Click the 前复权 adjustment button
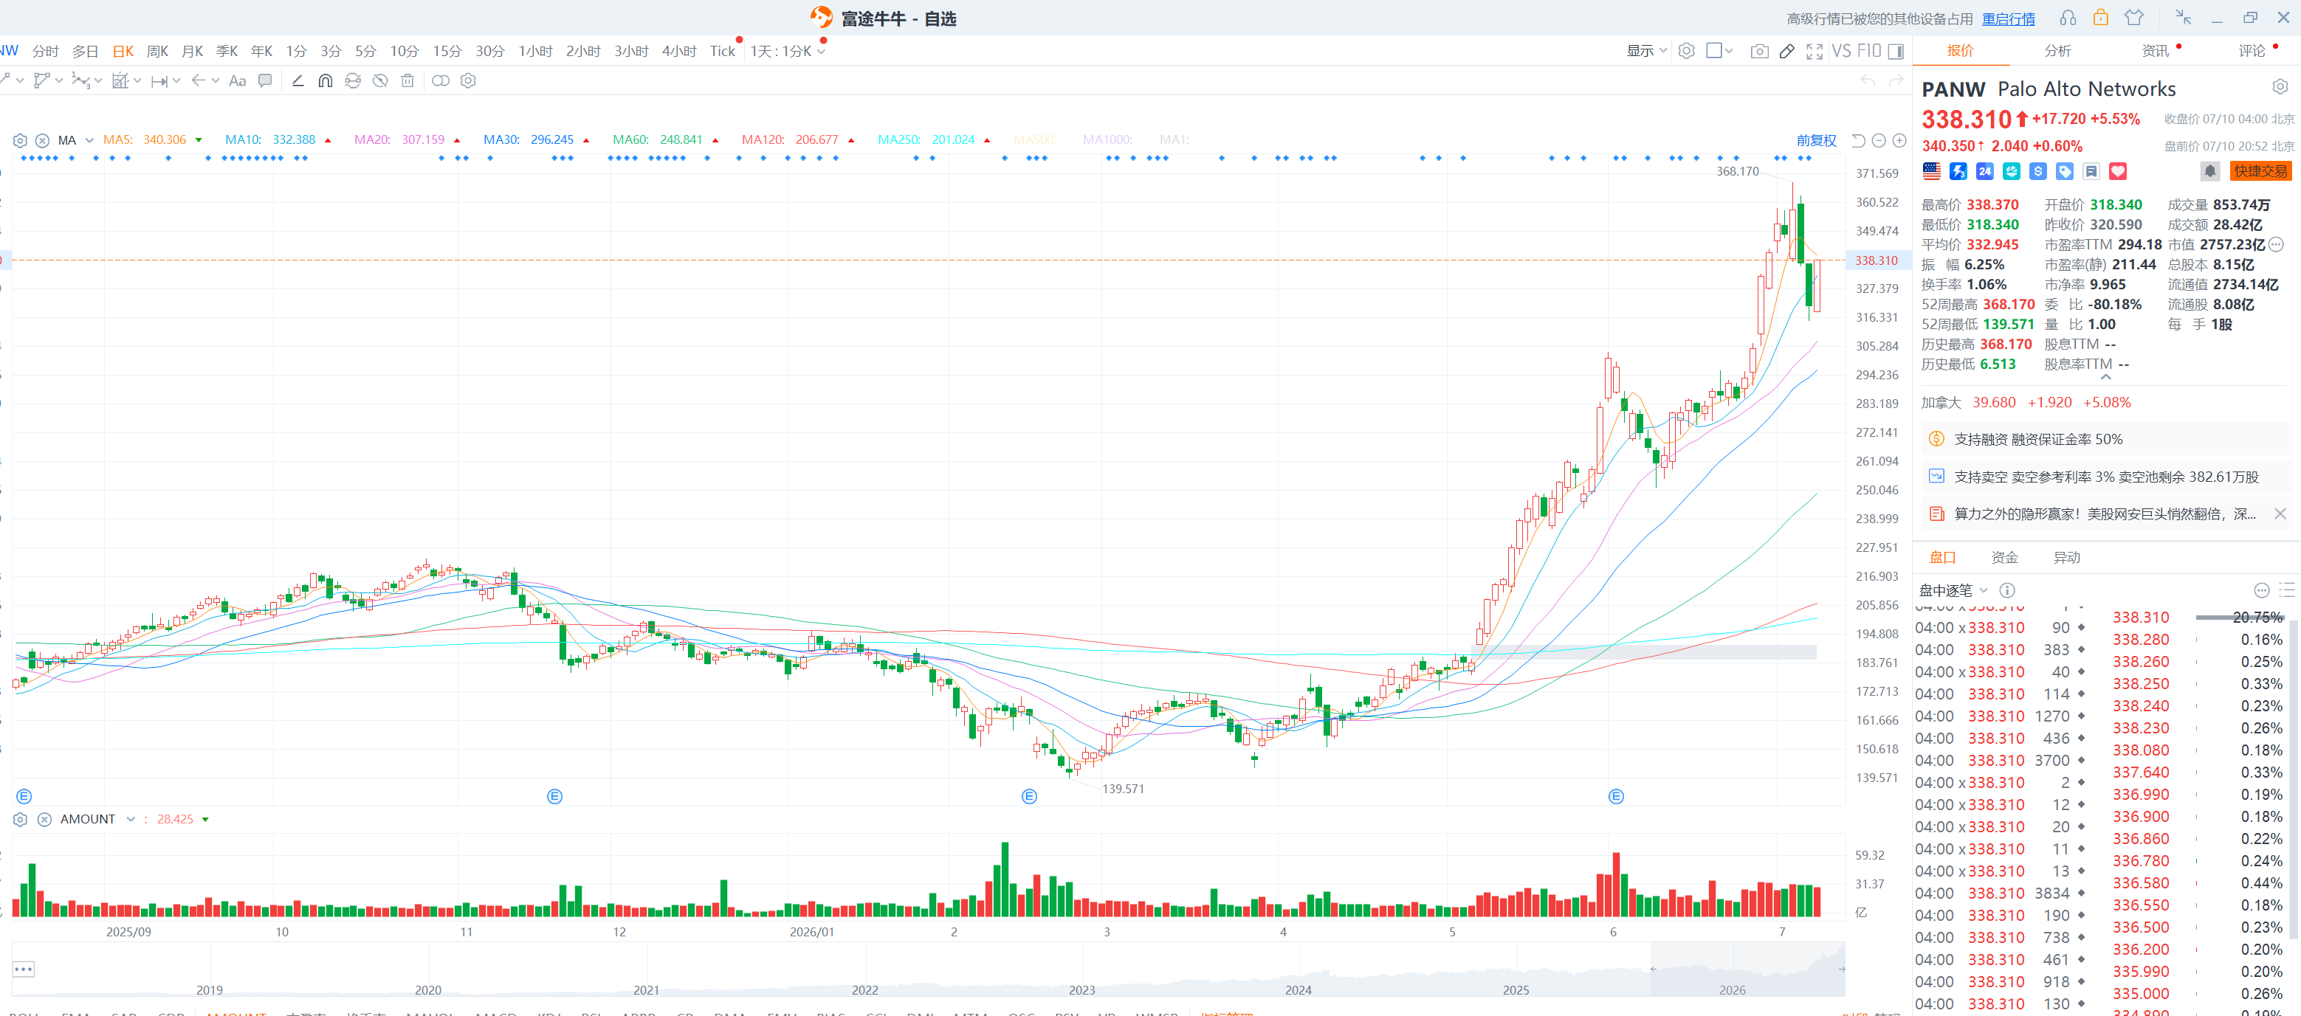 click(x=1816, y=140)
